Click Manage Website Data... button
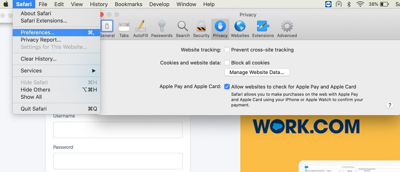This screenshot has height=172, width=400. coord(257,72)
